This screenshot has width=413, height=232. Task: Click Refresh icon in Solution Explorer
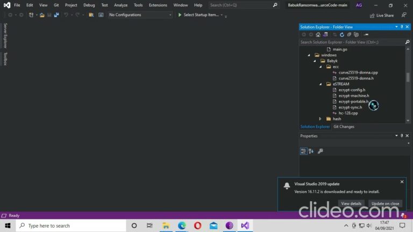click(x=342, y=34)
